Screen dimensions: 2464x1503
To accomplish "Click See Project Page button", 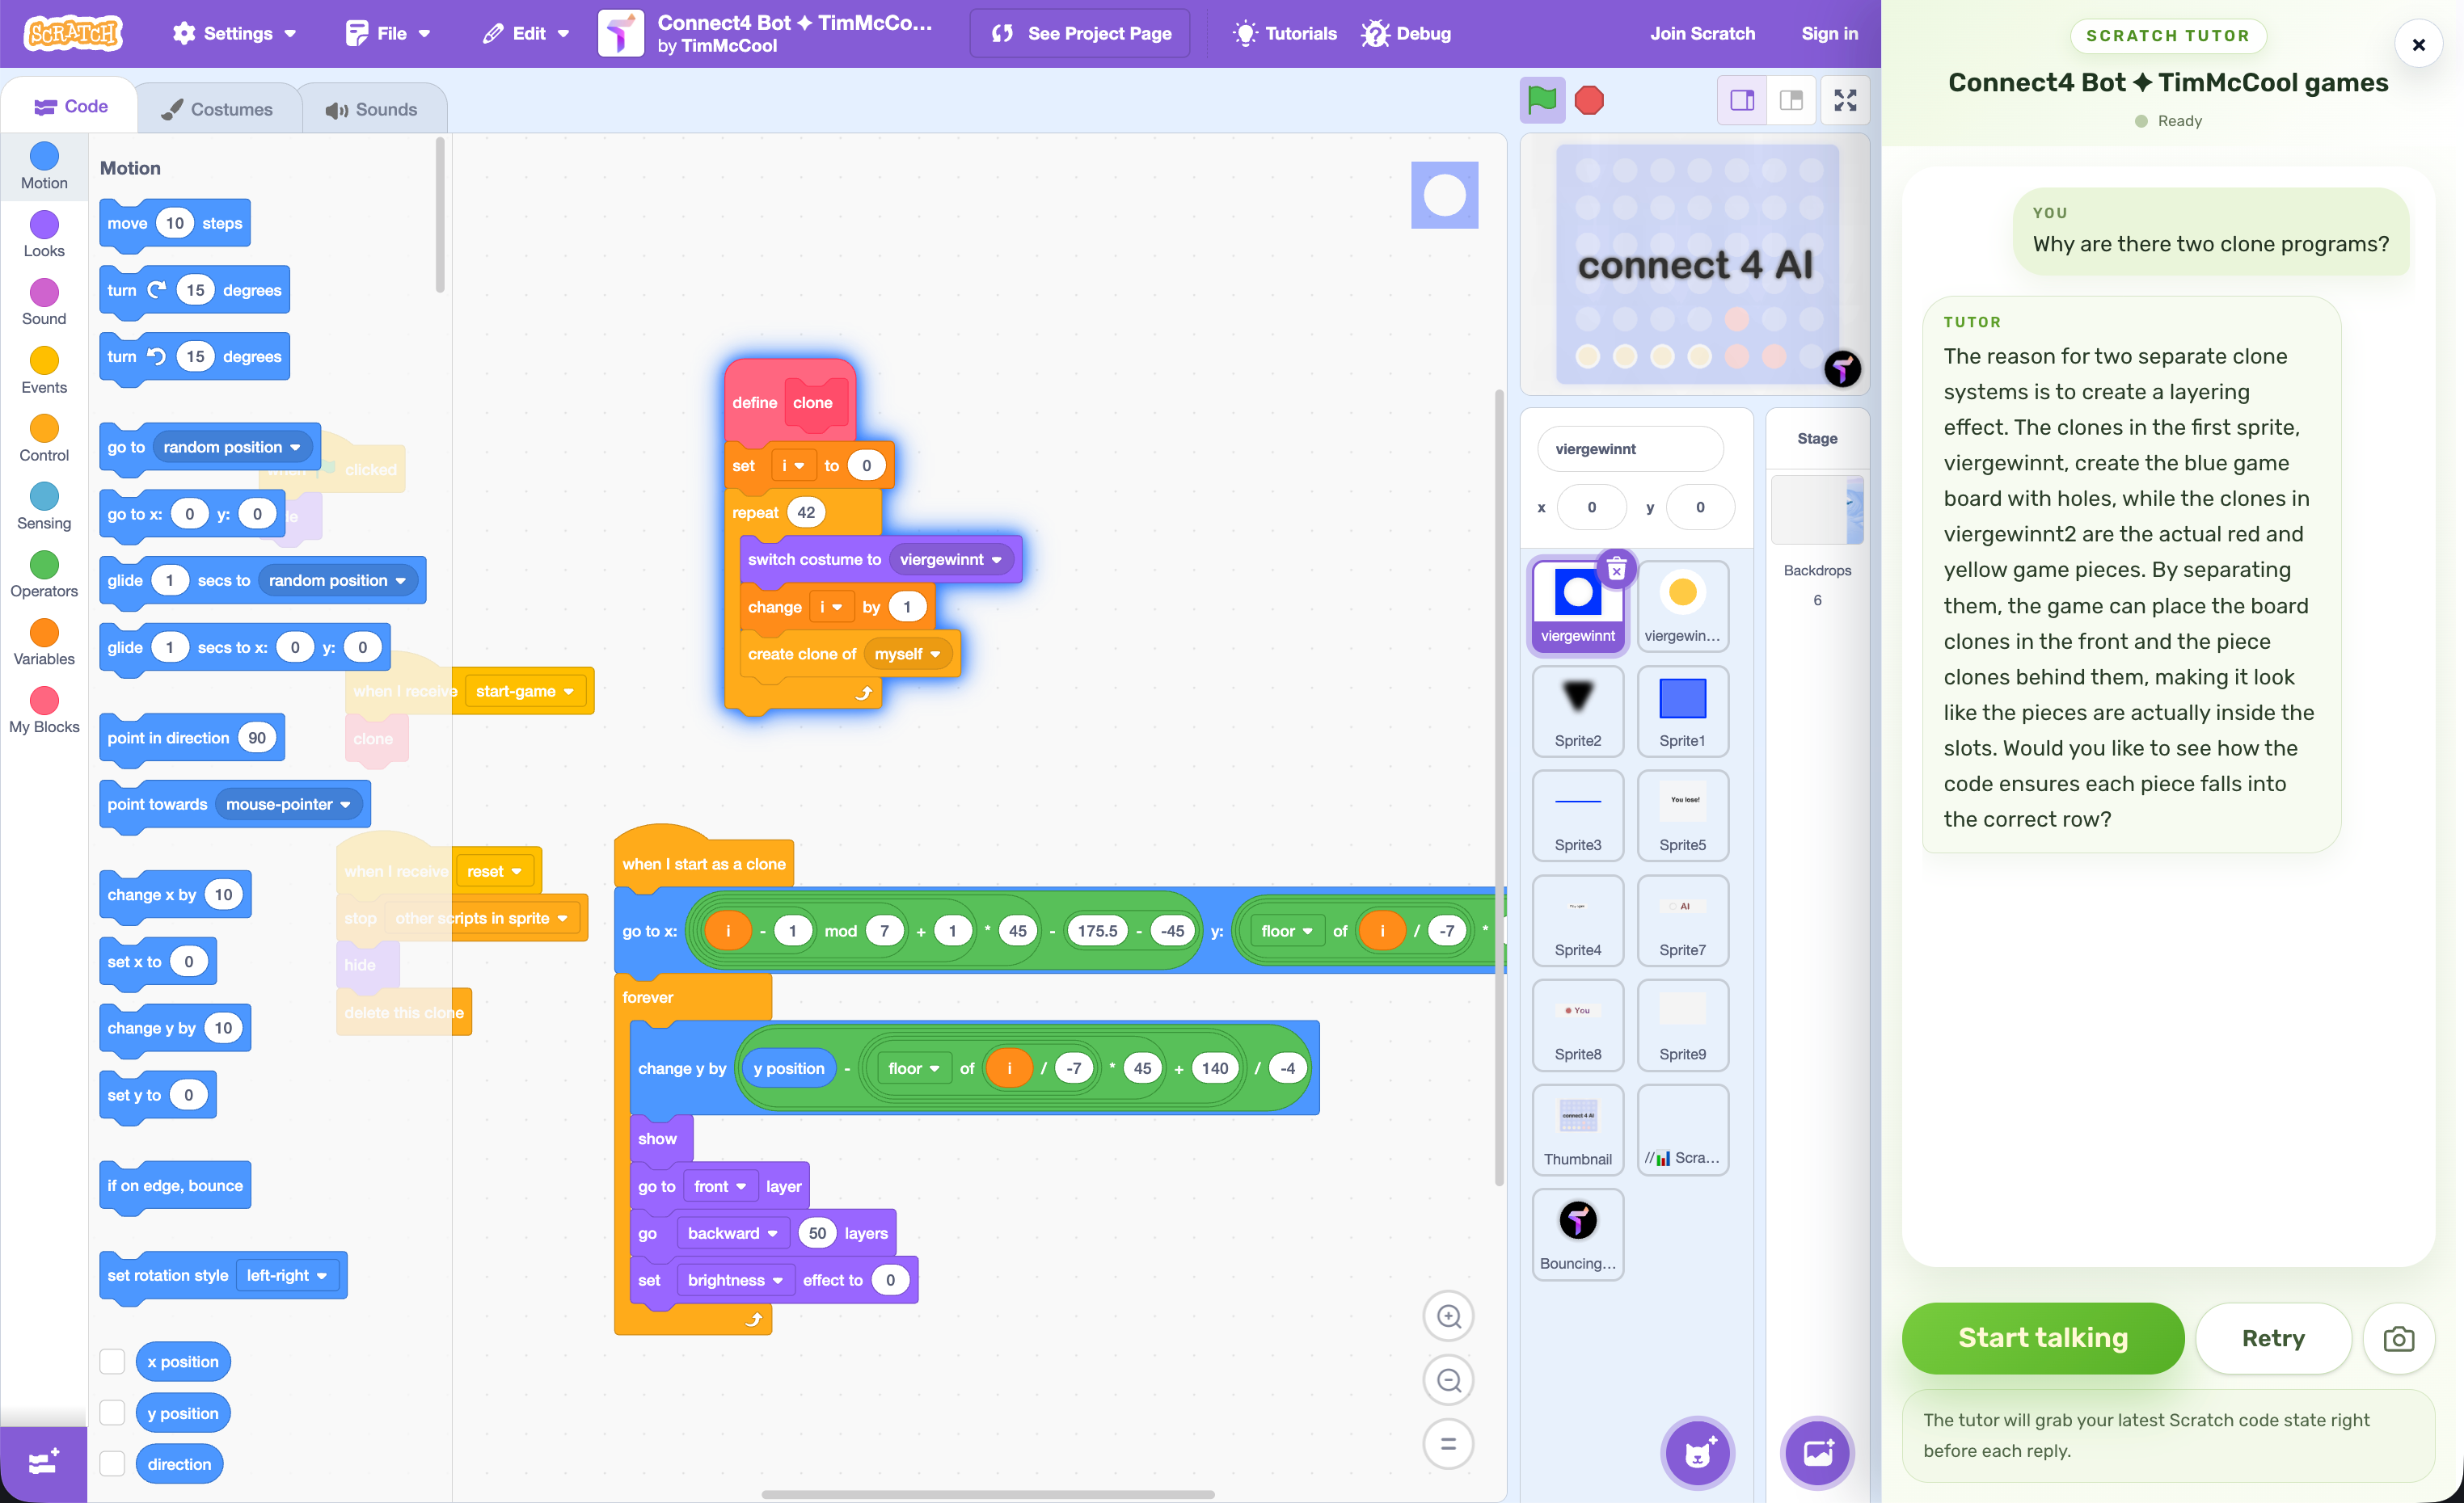I will tap(1080, 33).
